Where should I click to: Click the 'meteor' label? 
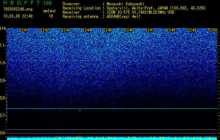[50, 11]
